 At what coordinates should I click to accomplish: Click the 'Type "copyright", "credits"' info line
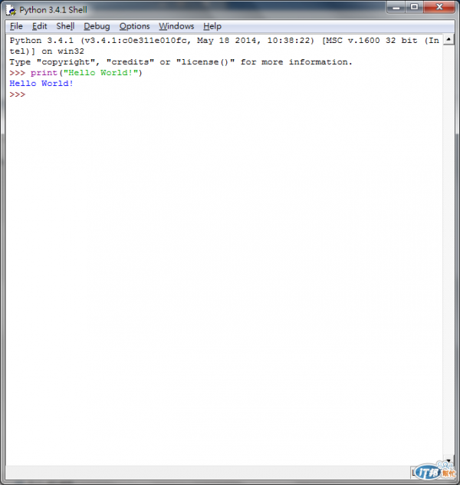point(181,62)
